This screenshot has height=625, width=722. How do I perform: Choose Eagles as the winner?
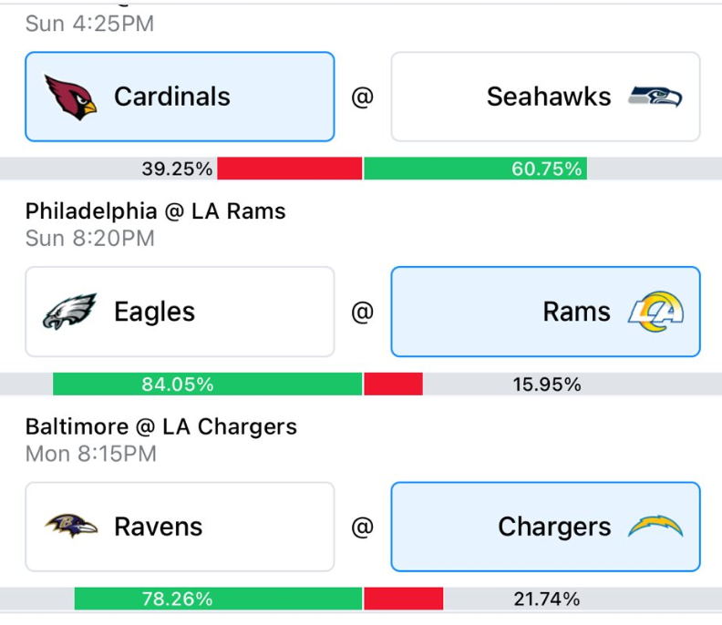[180, 312]
